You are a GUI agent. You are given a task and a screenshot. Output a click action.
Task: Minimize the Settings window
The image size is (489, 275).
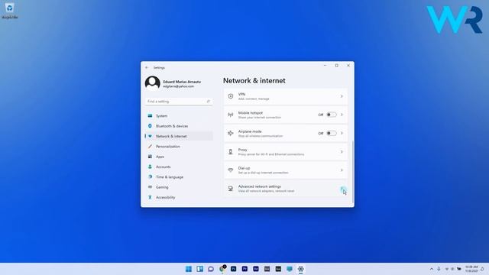coord(325,66)
